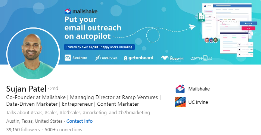This screenshot has width=261, height=135.
Task: Click the Sleeknote logo in banner
Action: [76, 58]
